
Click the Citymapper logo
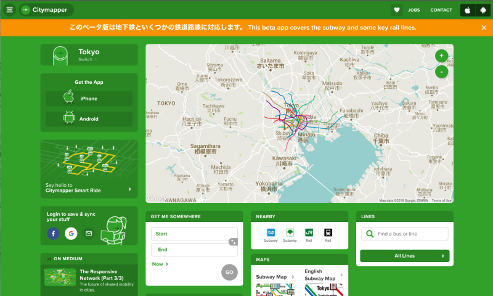[x=46, y=10]
